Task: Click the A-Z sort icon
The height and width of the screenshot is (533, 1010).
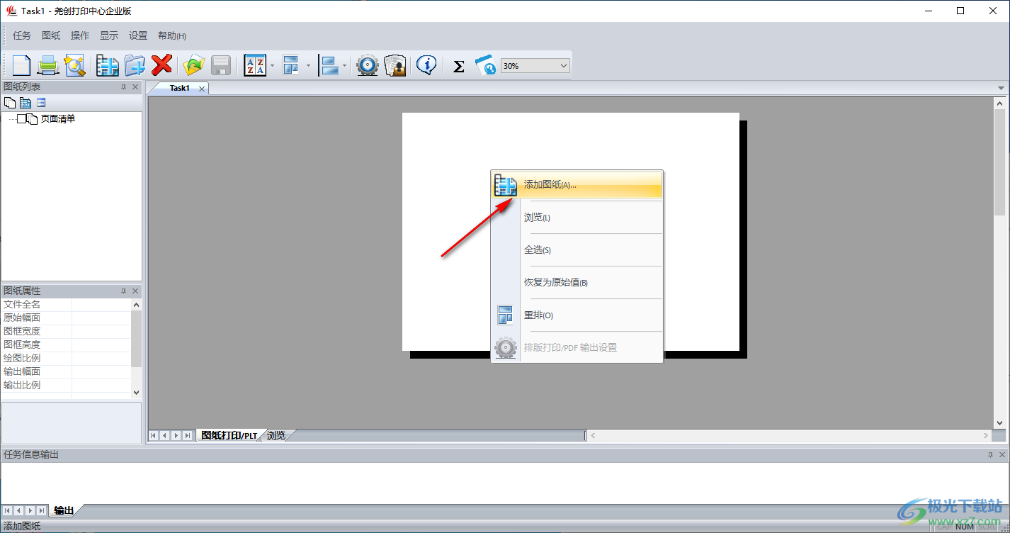Action: tap(254, 65)
